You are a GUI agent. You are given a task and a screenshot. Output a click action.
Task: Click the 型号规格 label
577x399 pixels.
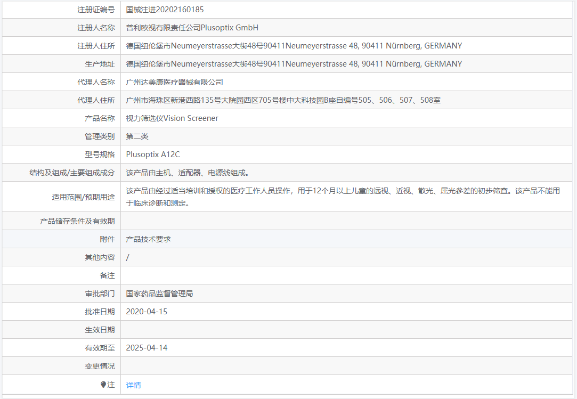pos(100,154)
